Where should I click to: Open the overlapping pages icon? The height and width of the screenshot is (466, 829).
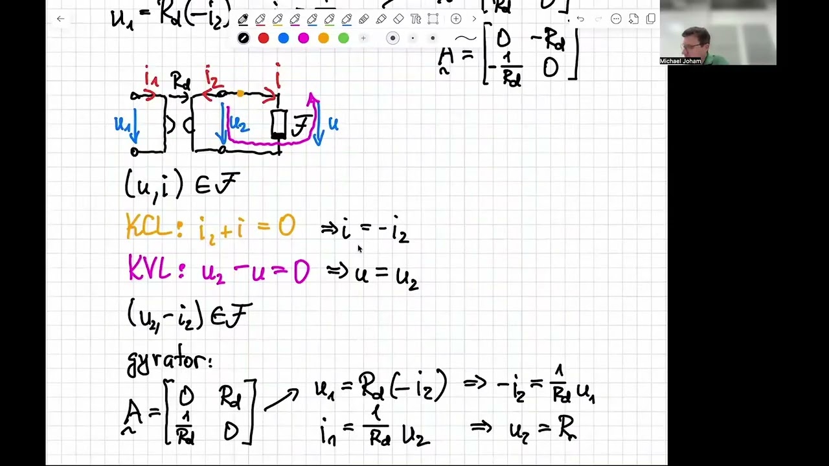(x=651, y=19)
